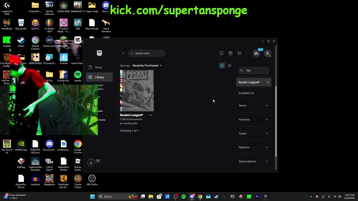Open the hugo's tingz folder

92,7
